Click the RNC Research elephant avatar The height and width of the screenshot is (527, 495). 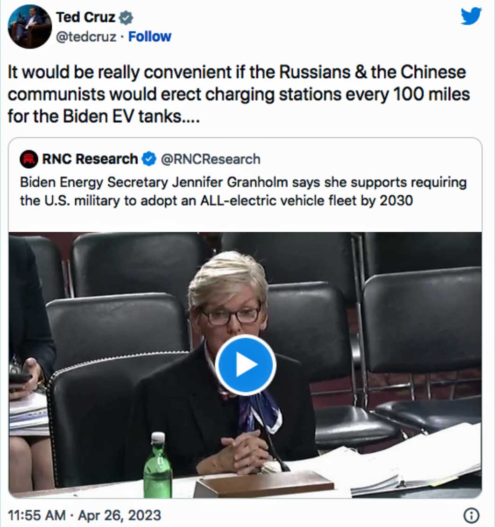point(29,159)
